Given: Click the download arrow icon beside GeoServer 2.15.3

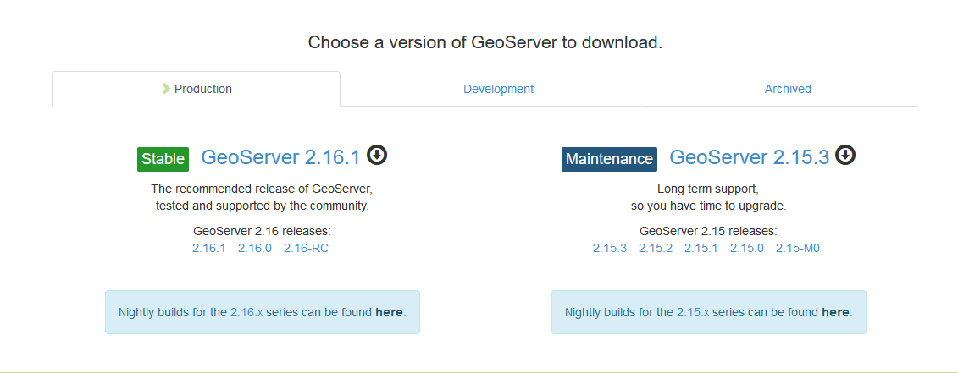Looking at the screenshot, I should point(845,155).
